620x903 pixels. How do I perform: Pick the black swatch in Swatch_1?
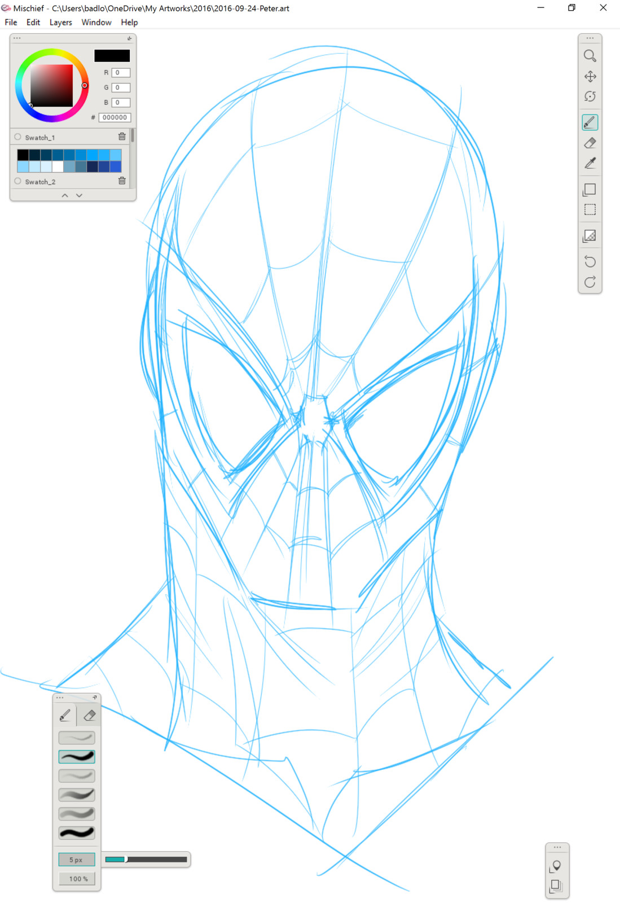(23, 155)
